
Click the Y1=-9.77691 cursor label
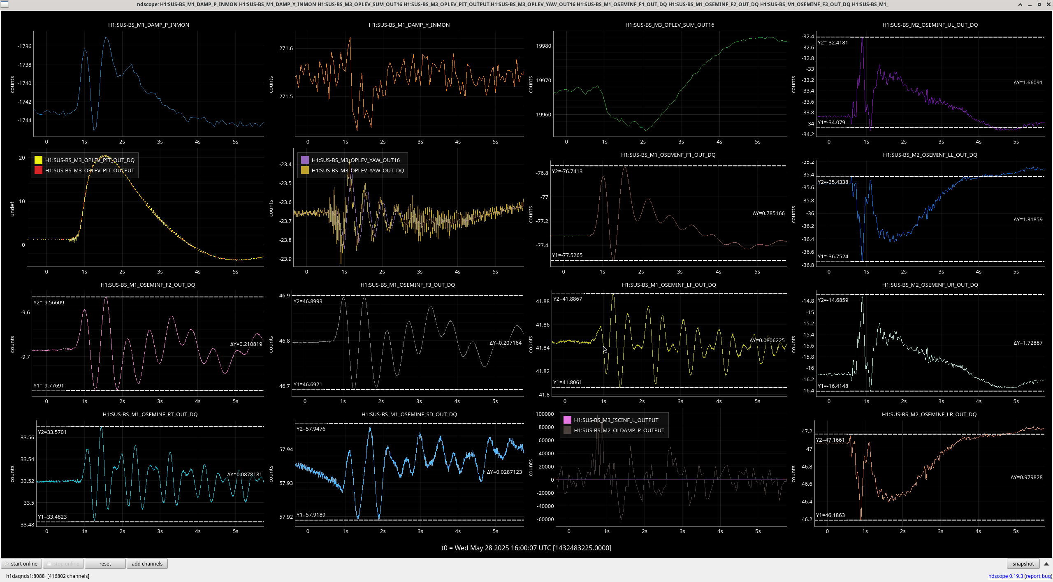pos(49,385)
